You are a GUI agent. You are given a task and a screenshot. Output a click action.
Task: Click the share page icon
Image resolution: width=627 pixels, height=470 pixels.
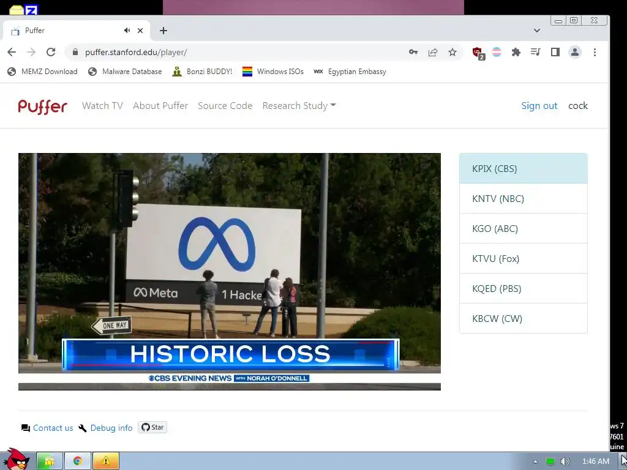point(433,52)
